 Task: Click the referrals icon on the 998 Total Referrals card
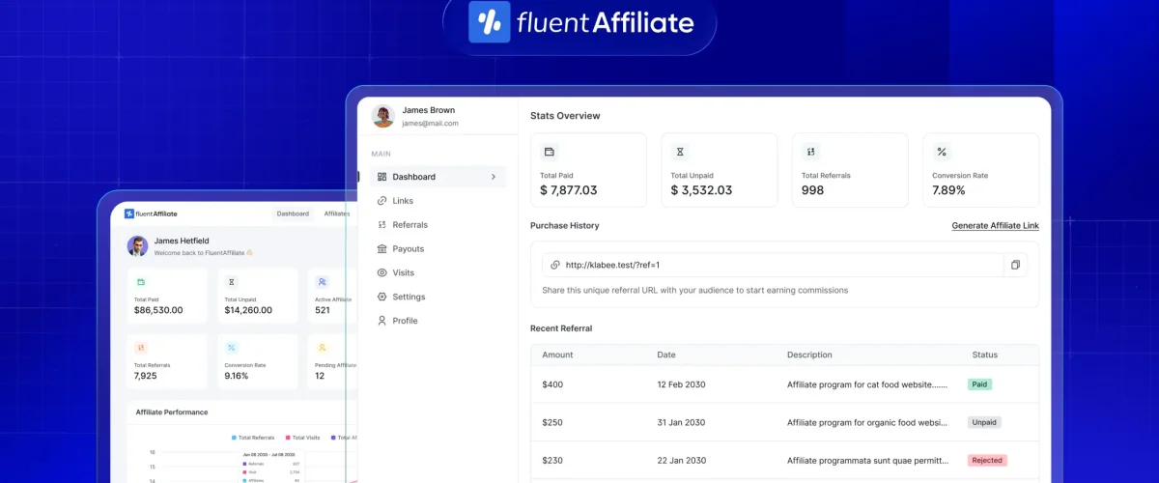(811, 152)
